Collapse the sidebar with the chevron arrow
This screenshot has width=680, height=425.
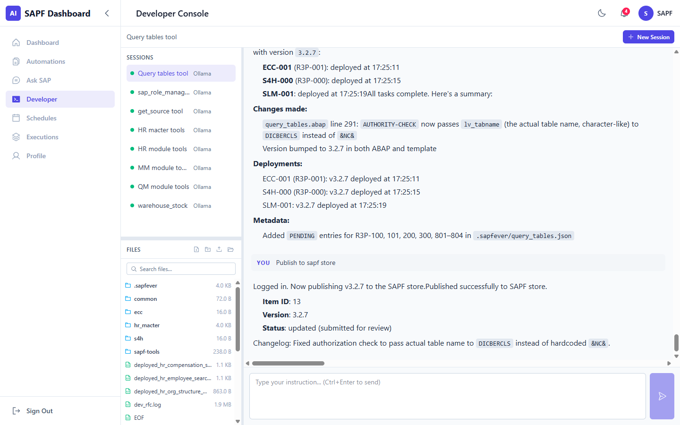tap(107, 13)
